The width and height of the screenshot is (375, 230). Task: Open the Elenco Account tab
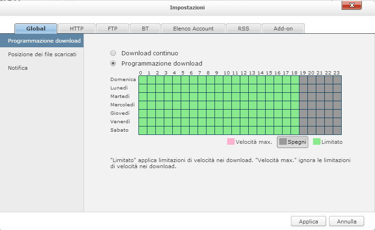193,29
